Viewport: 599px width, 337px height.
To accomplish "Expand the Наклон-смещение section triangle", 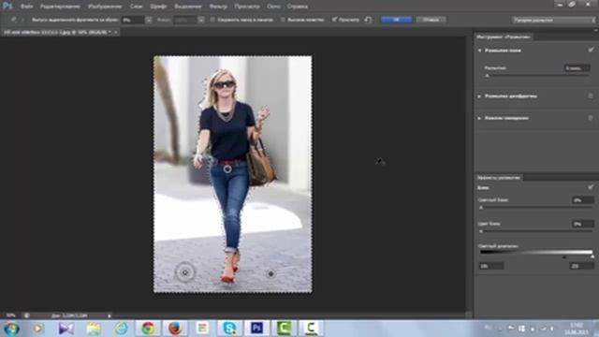I will (479, 119).
